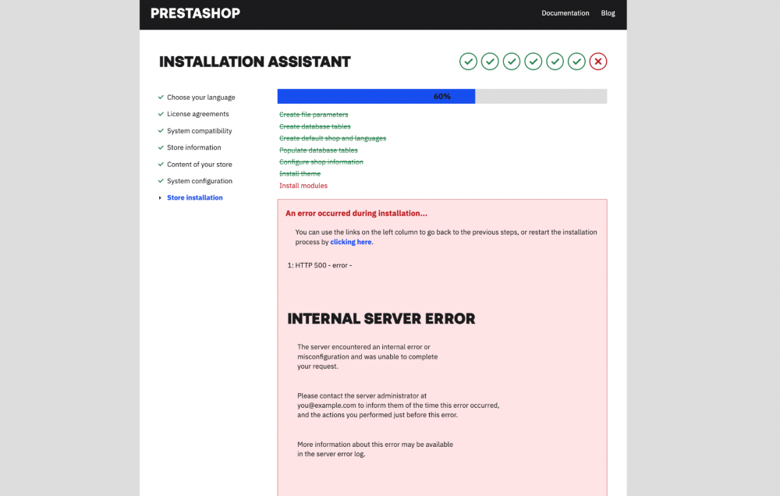Screen dimensions: 780x496
Task: Click the checkmark next to License agreements
Action: pyautogui.click(x=160, y=114)
